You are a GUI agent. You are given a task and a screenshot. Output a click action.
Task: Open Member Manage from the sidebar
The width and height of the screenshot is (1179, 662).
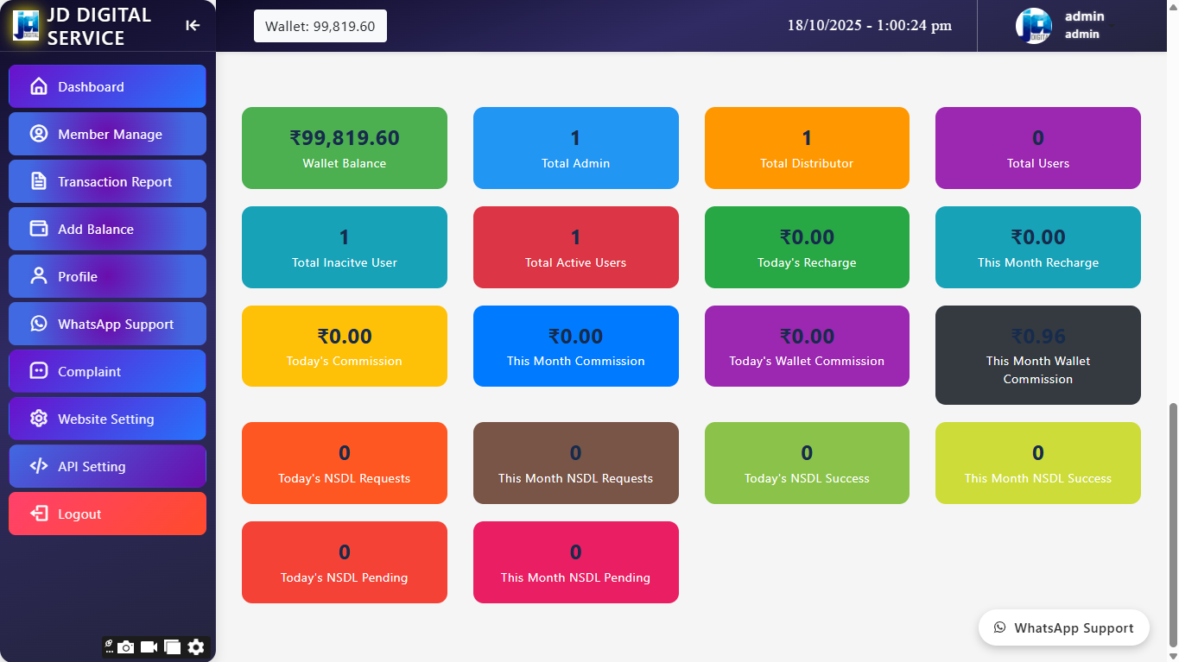108,135
